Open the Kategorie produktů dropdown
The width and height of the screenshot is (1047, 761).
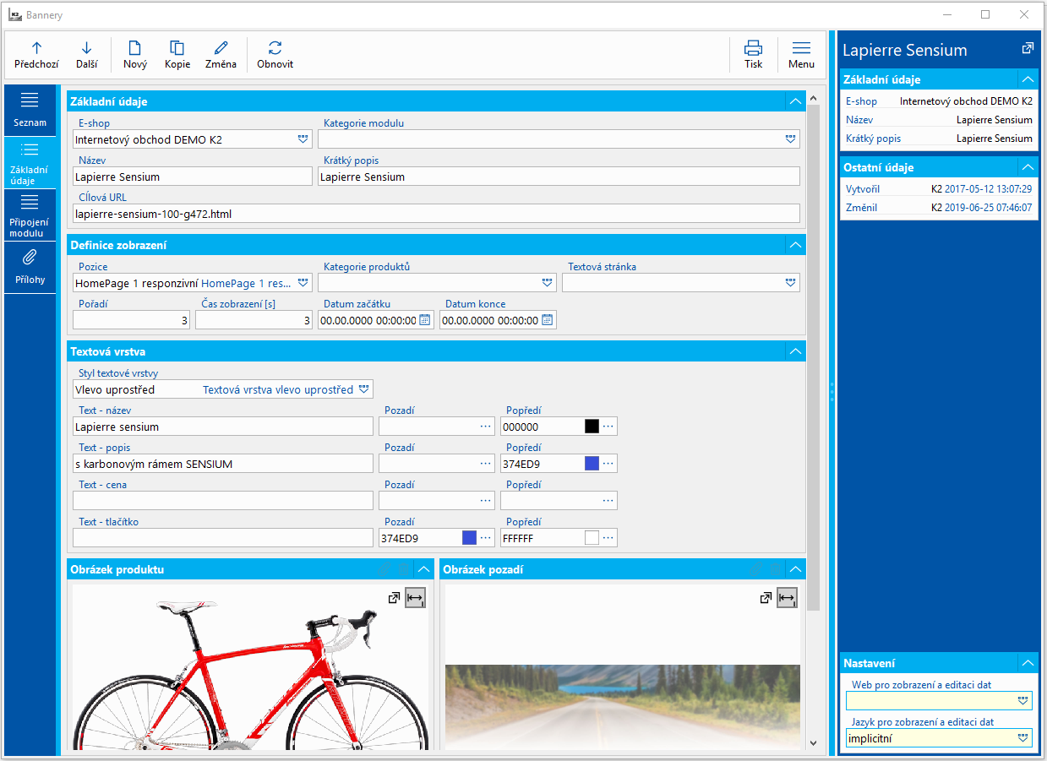click(547, 283)
